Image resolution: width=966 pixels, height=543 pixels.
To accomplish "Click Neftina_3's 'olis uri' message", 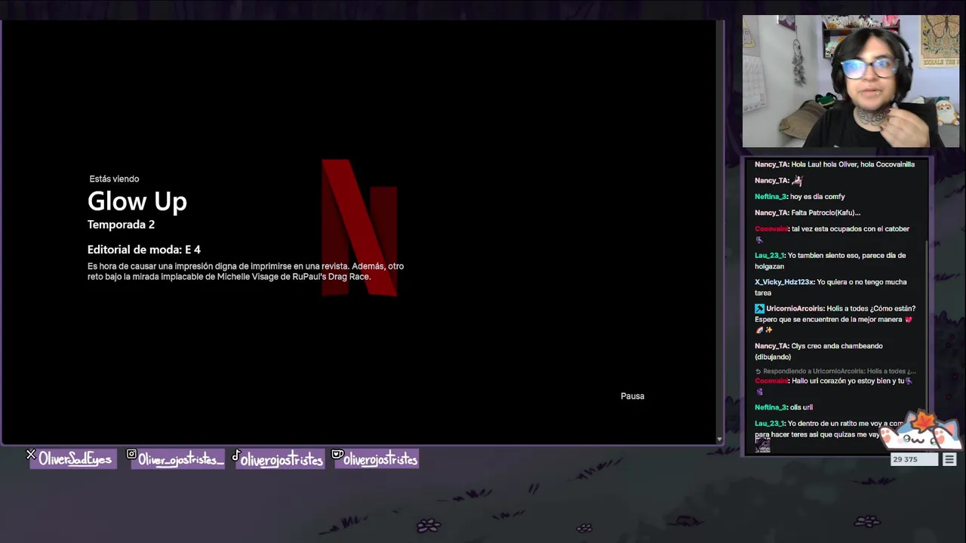I will 783,407.
